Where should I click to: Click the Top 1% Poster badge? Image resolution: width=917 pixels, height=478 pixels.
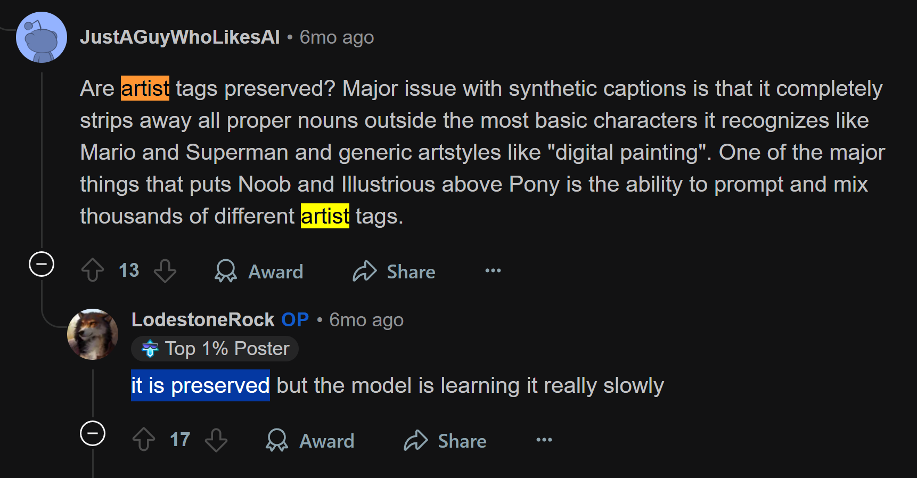[215, 349]
